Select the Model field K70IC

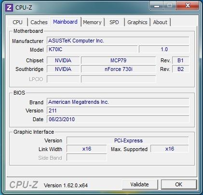pos(92,49)
